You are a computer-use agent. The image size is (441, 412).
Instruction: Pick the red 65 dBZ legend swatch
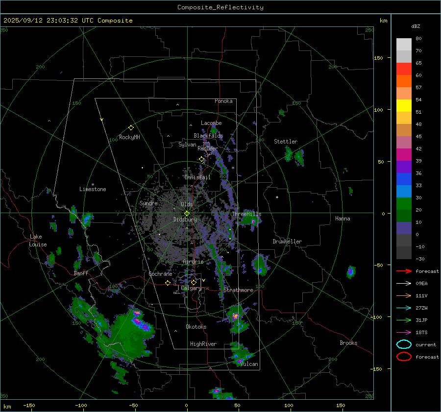pos(404,69)
